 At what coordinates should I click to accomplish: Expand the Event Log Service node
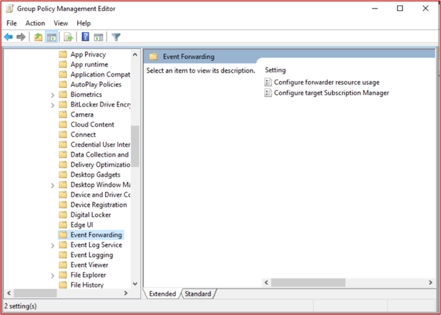click(x=53, y=245)
